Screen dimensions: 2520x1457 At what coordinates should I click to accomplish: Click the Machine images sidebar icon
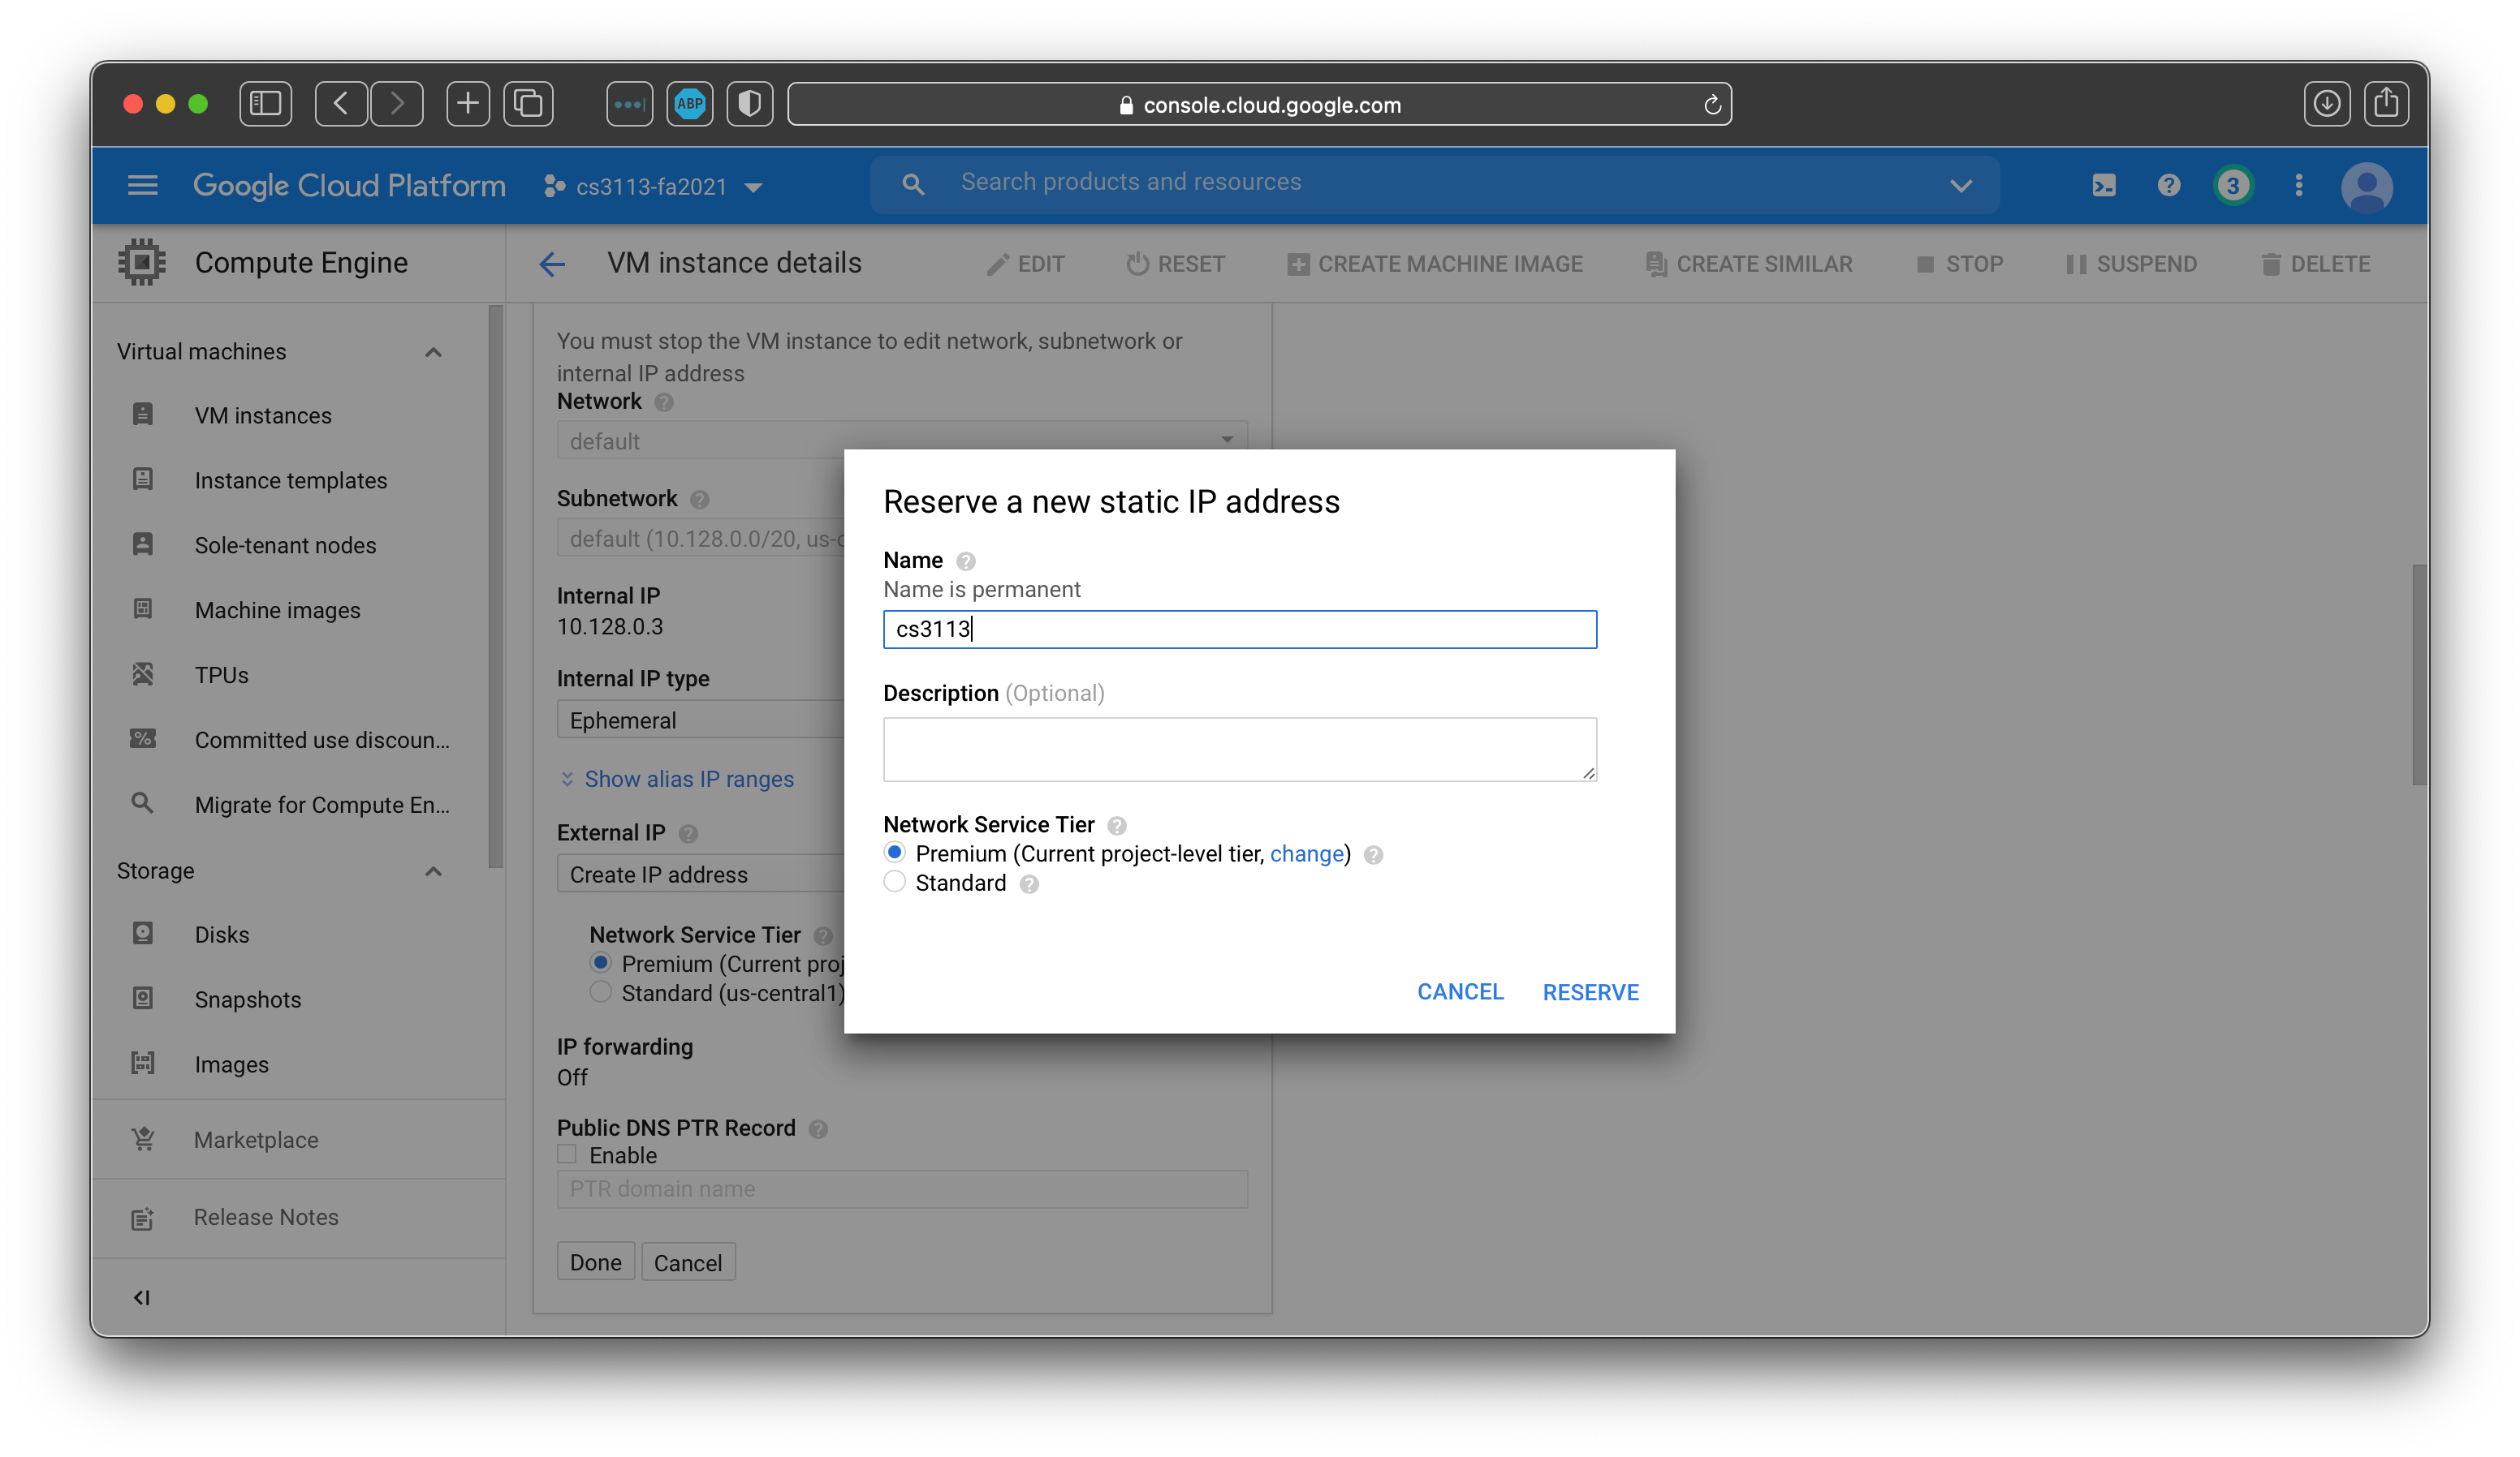click(142, 611)
